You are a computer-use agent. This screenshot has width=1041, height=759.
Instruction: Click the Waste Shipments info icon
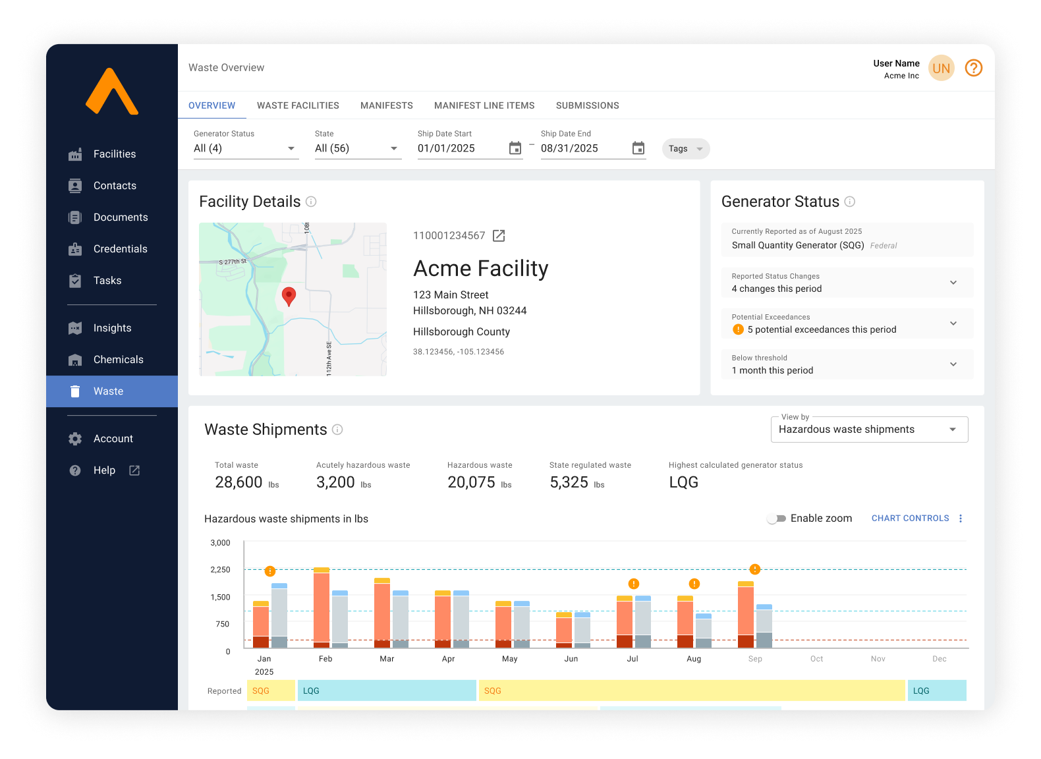[x=337, y=430]
